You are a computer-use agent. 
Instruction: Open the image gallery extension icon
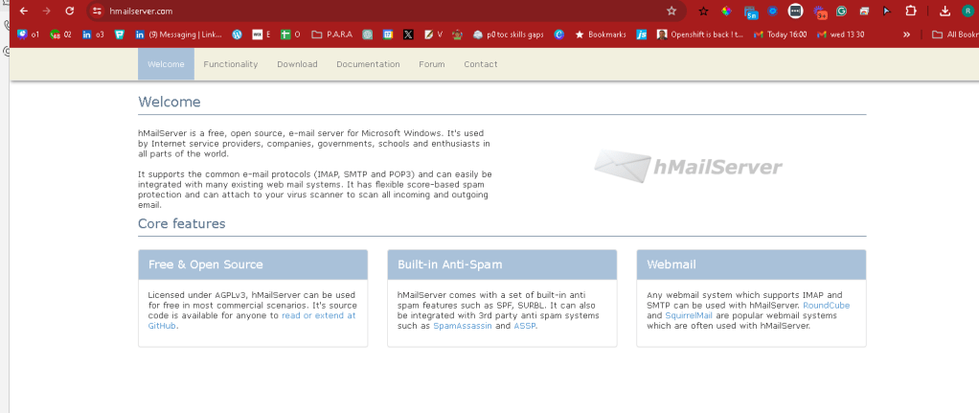864,11
